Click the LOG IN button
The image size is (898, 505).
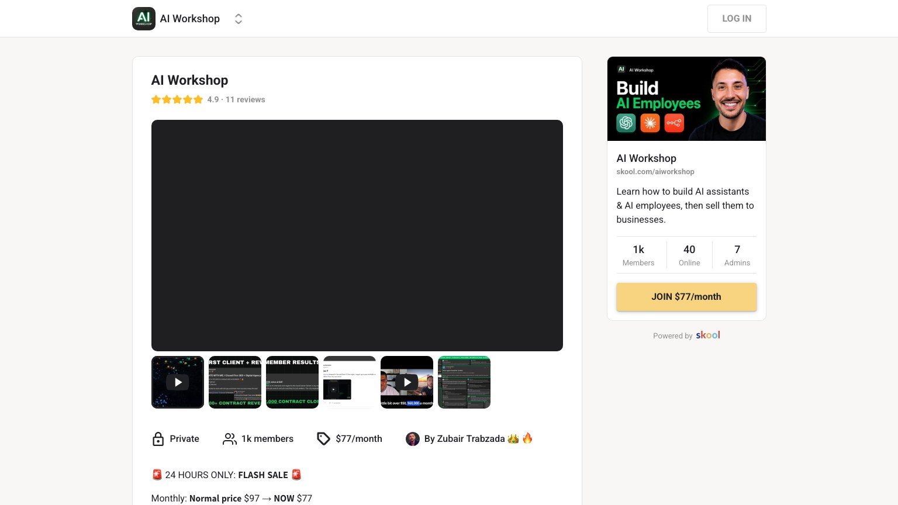(x=737, y=19)
